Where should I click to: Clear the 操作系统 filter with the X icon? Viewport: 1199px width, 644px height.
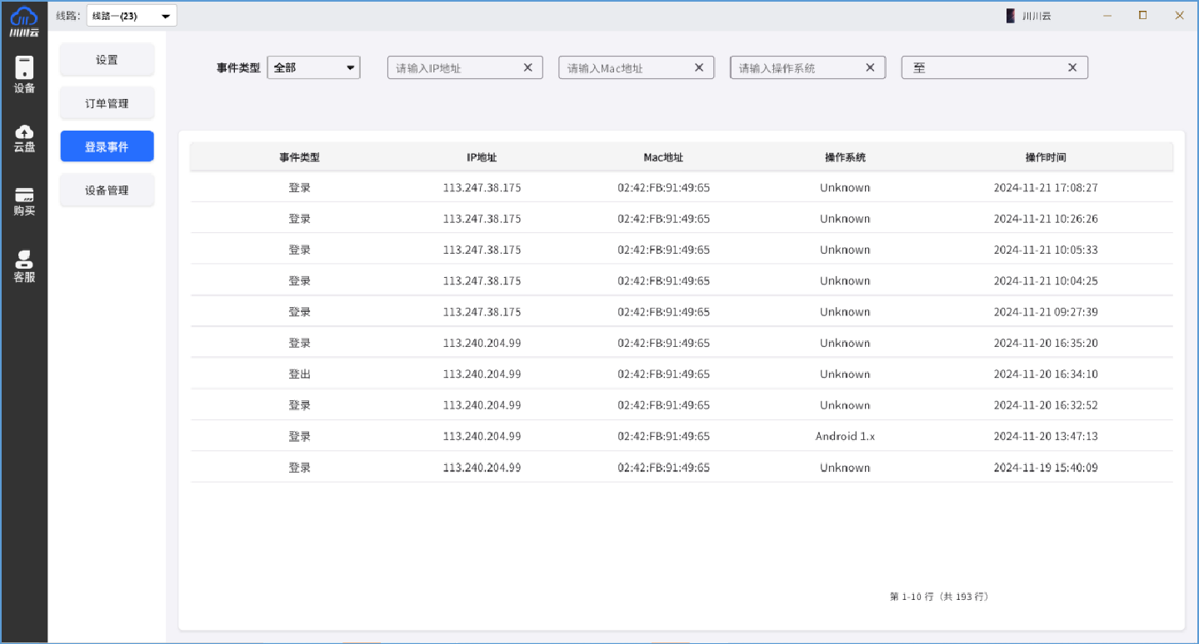pyautogui.click(x=870, y=67)
